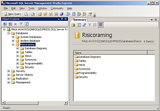
Task: Click the query icon left of Open File
Action: coord(33,14)
